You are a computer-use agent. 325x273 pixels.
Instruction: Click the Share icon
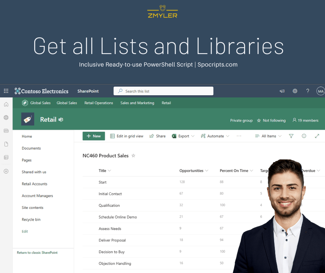(151, 136)
